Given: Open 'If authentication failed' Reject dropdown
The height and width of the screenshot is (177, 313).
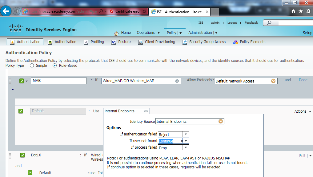Looking at the screenshot, I should (186, 134).
